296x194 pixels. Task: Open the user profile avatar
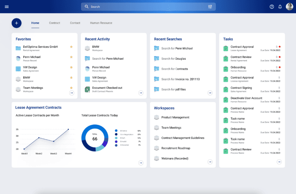coord(289,7)
